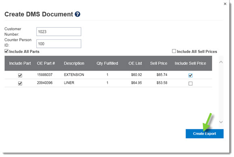Click the Description column header

(74, 63)
